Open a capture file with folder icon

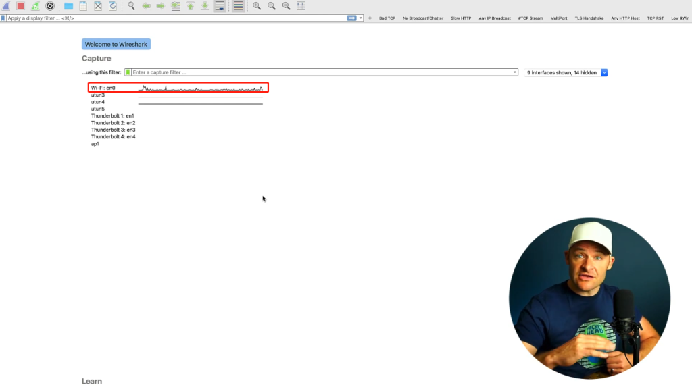(68, 5)
